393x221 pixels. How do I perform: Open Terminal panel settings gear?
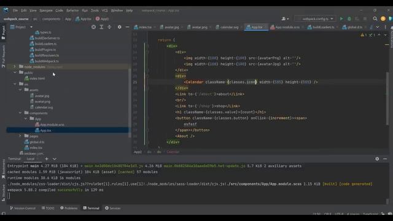click(x=377, y=159)
